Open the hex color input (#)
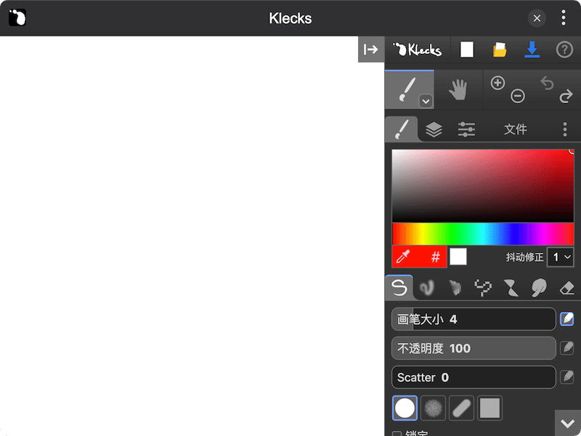 (436, 257)
